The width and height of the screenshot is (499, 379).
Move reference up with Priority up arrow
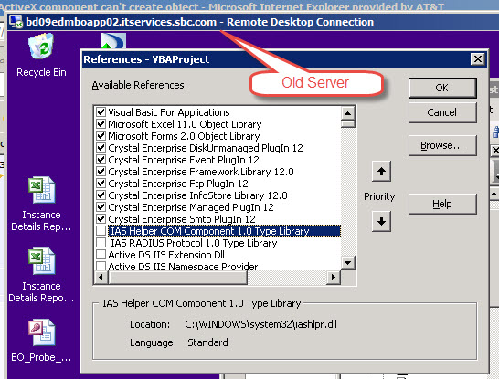pos(381,172)
